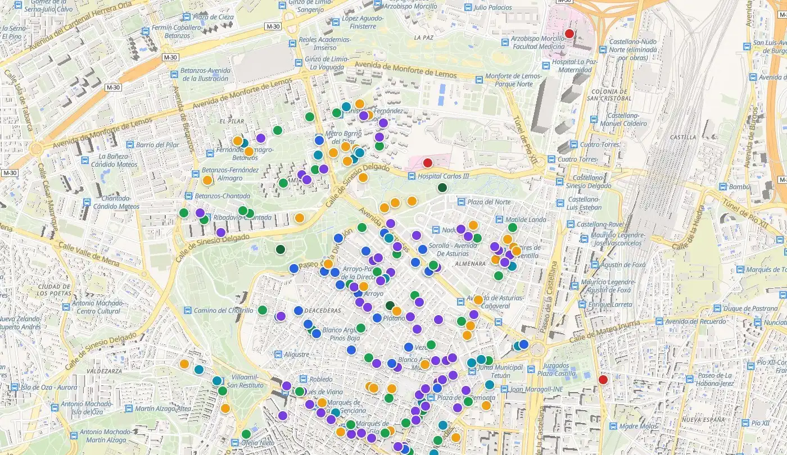Open the Avenida del Recuerdo bus stop icon
The width and height of the screenshot is (787, 455).
pyautogui.click(x=658, y=321)
